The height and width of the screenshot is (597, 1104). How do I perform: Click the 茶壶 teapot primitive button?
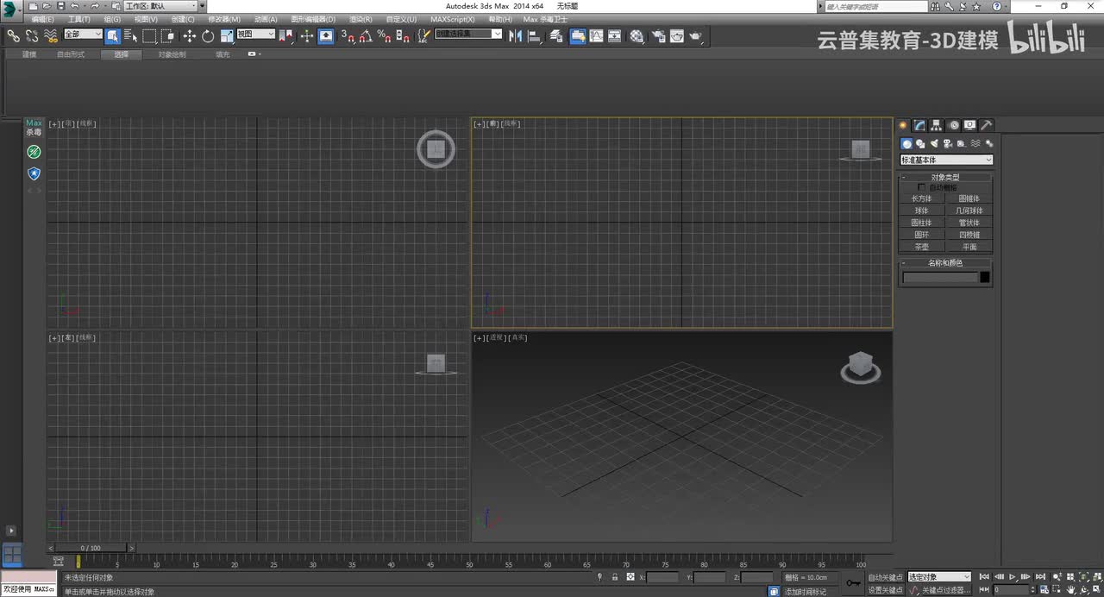[x=922, y=247]
